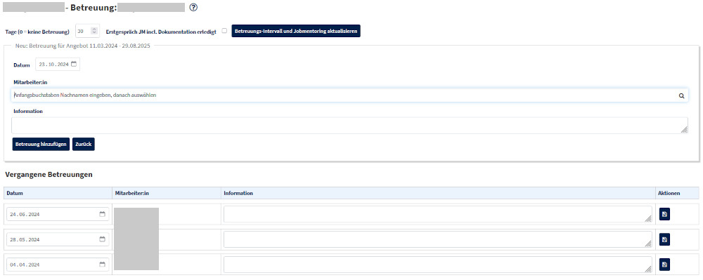Click Betreuung hinzufügen button

coord(41,145)
